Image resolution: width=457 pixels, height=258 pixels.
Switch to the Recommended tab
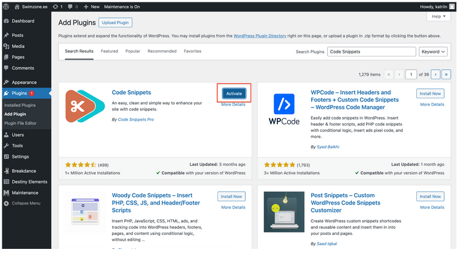[x=162, y=52]
